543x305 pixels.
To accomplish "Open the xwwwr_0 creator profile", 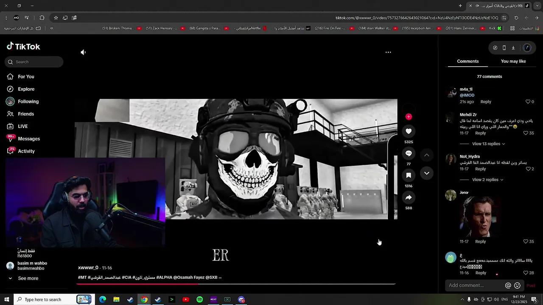I will click(x=88, y=268).
